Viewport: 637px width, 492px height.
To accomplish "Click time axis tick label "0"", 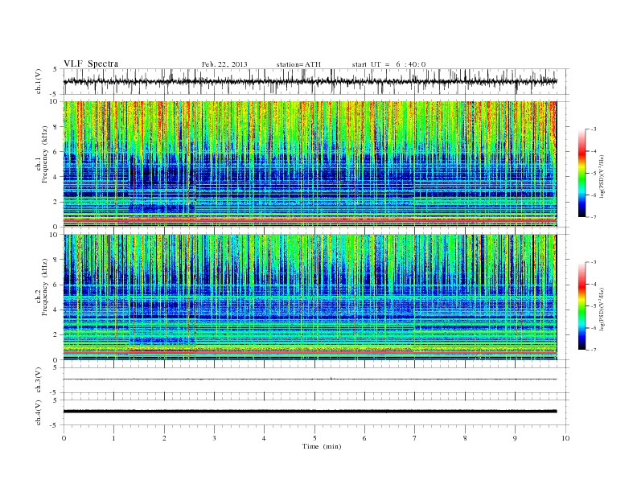I will (64, 438).
